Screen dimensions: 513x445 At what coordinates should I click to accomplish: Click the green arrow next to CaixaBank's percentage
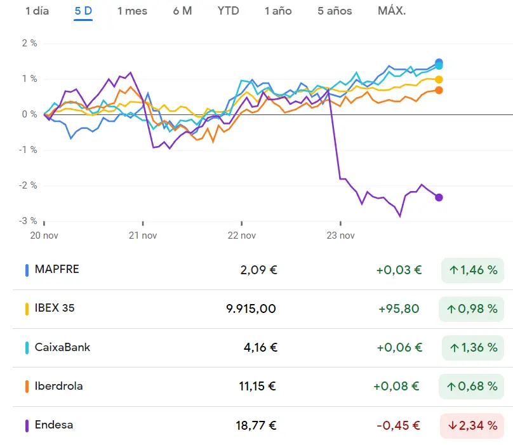454,347
